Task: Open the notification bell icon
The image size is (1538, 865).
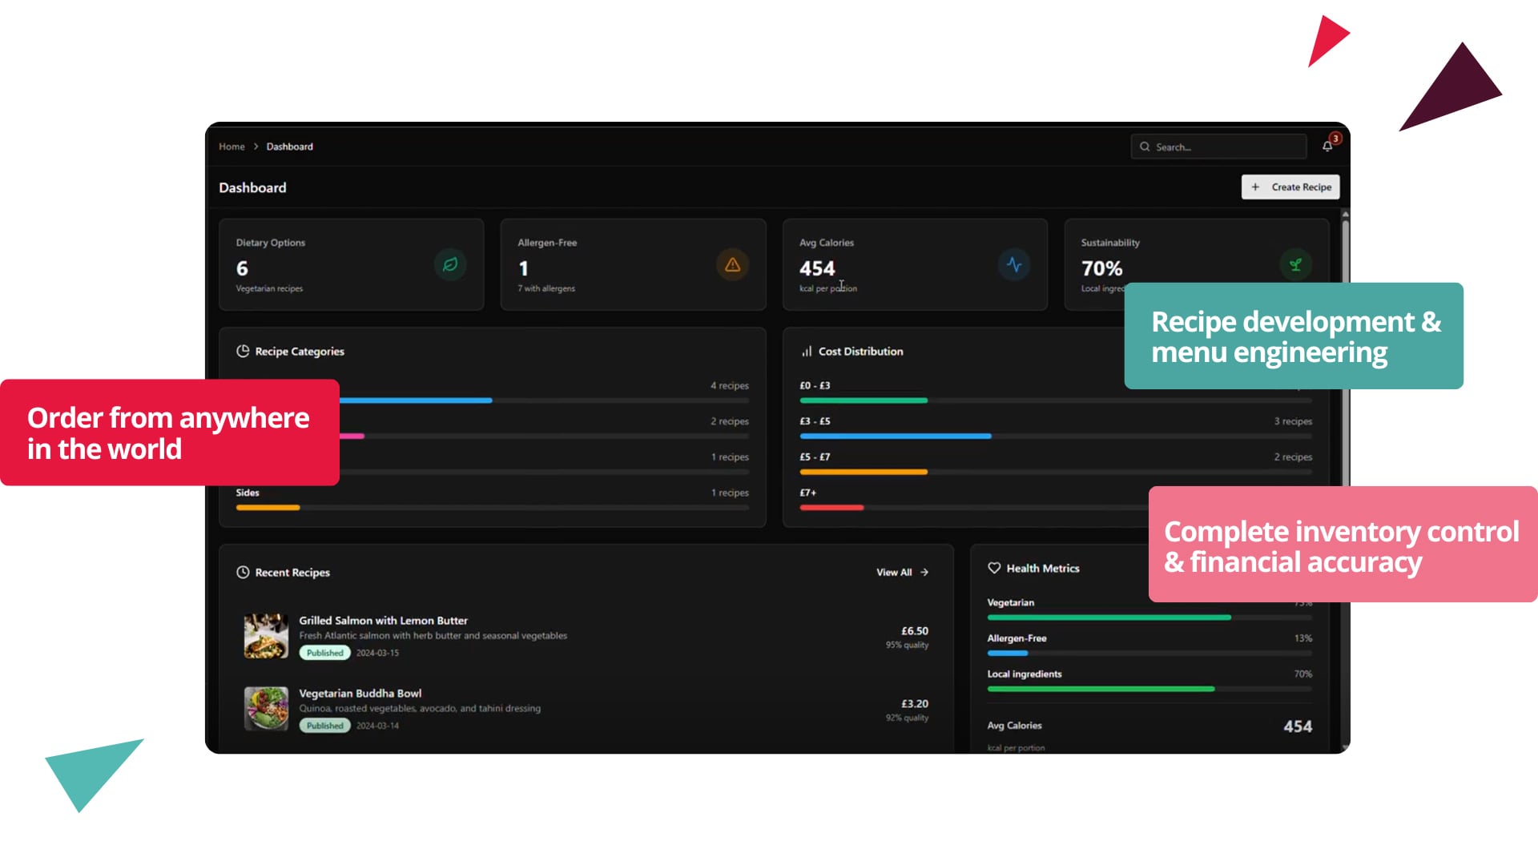Action: pyautogui.click(x=1327, y=146)
